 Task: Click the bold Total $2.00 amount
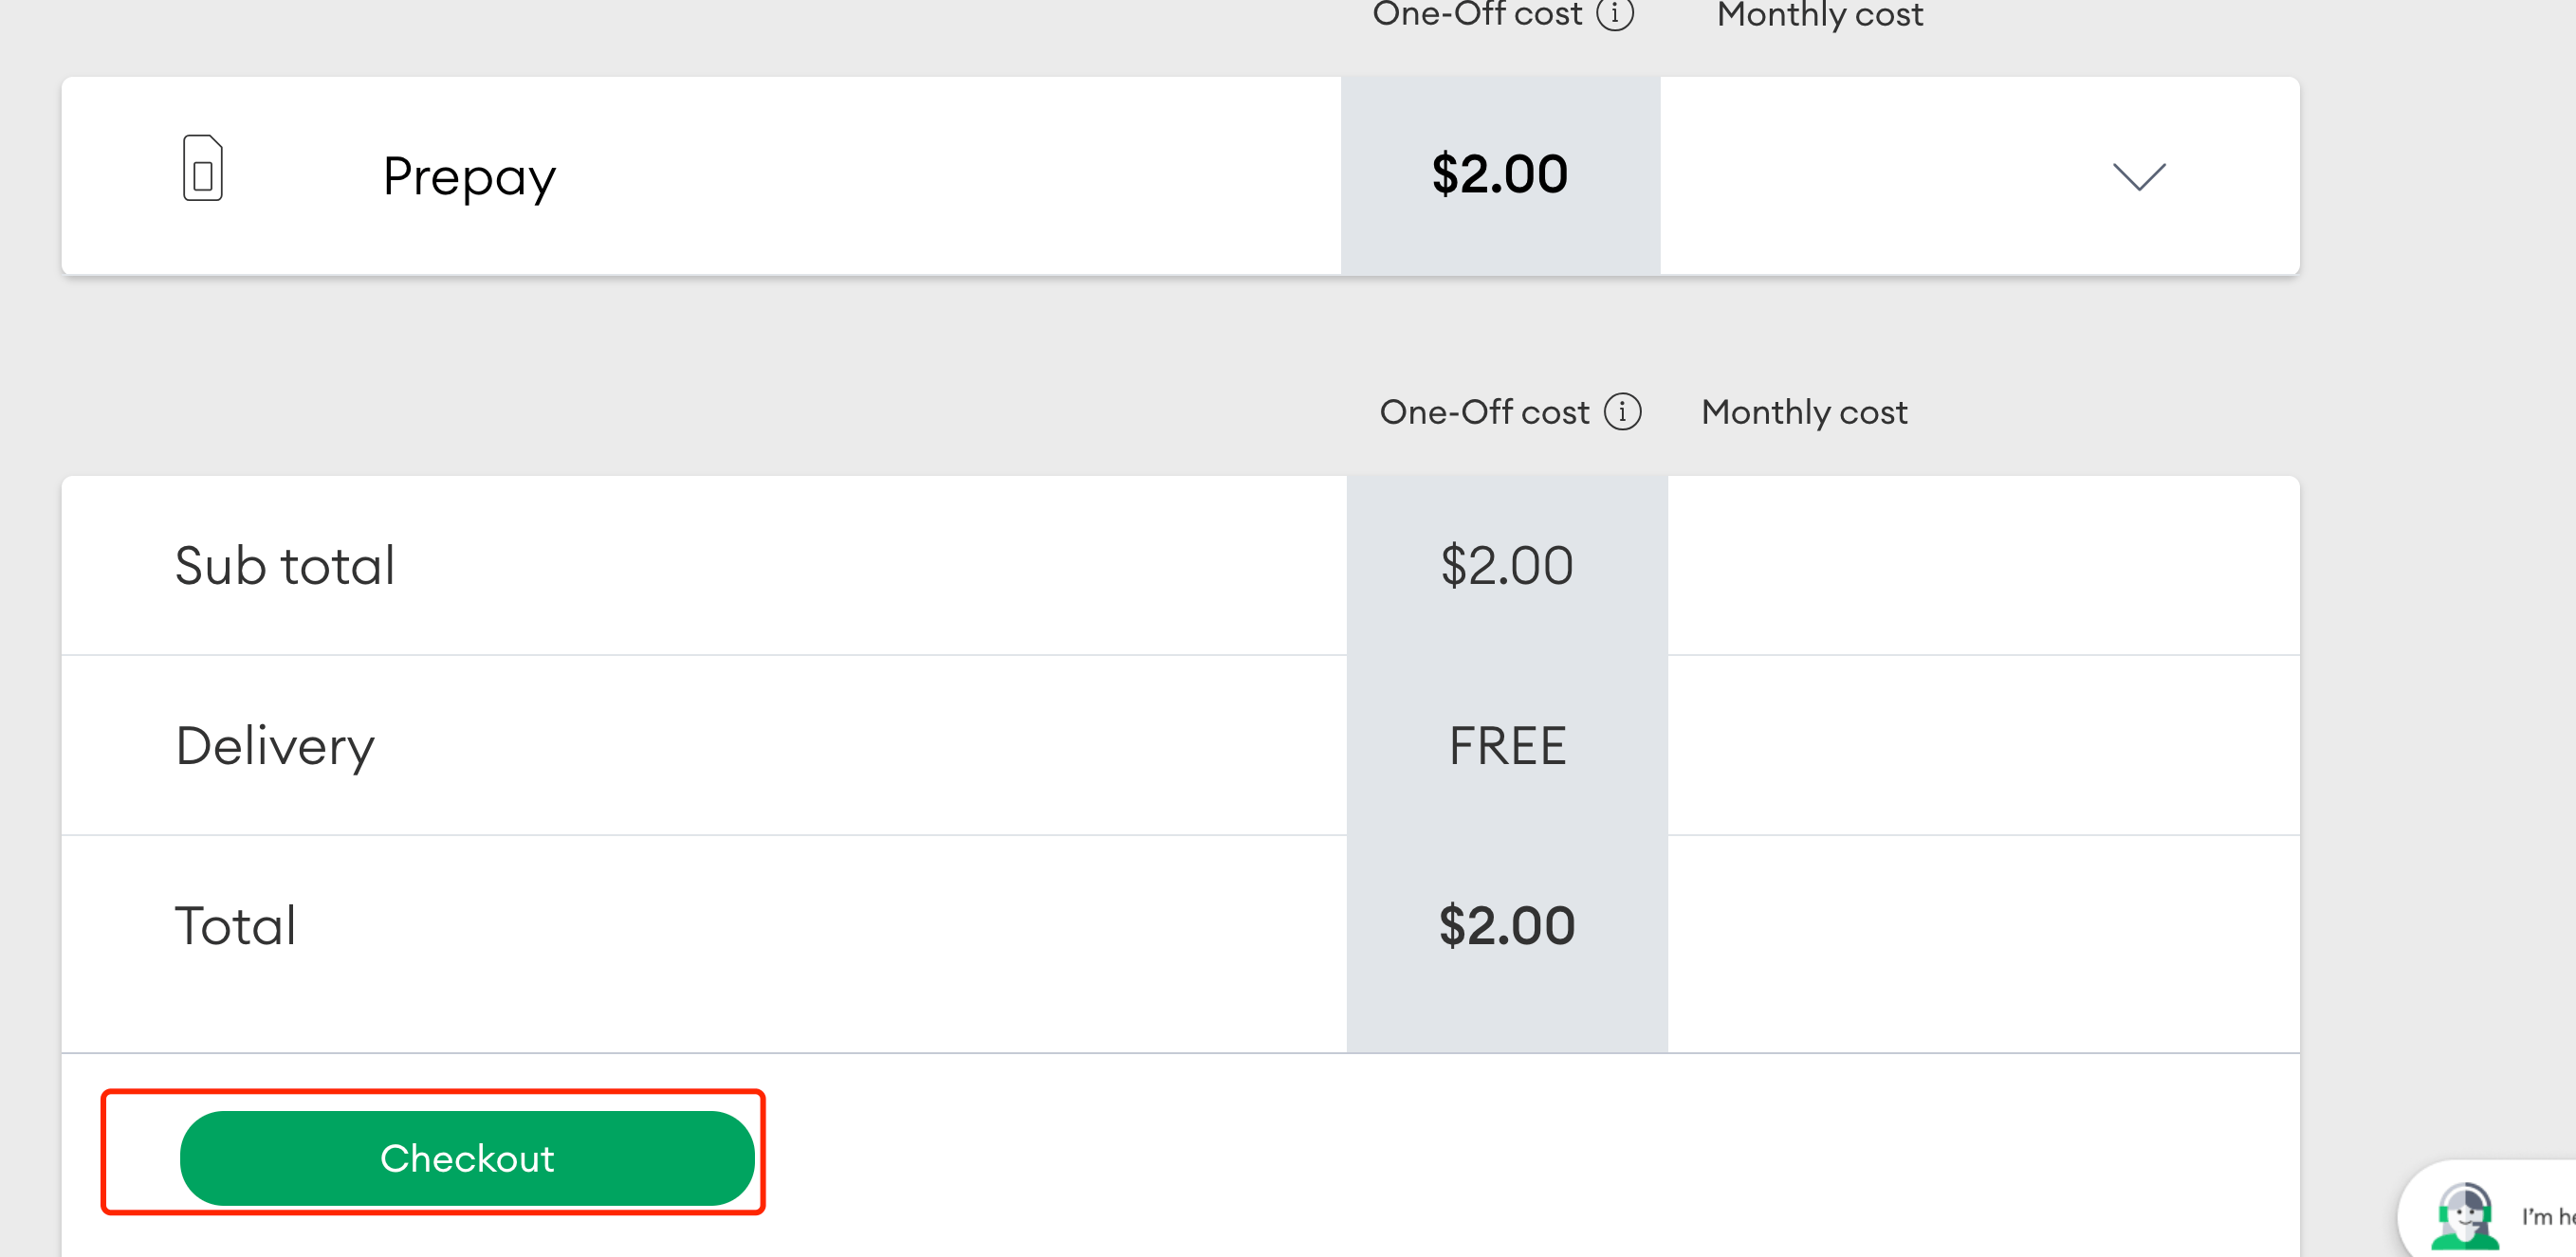click(1506, 925)
